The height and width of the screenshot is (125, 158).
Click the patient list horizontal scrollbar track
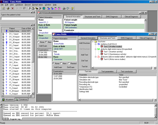point(16,96)
